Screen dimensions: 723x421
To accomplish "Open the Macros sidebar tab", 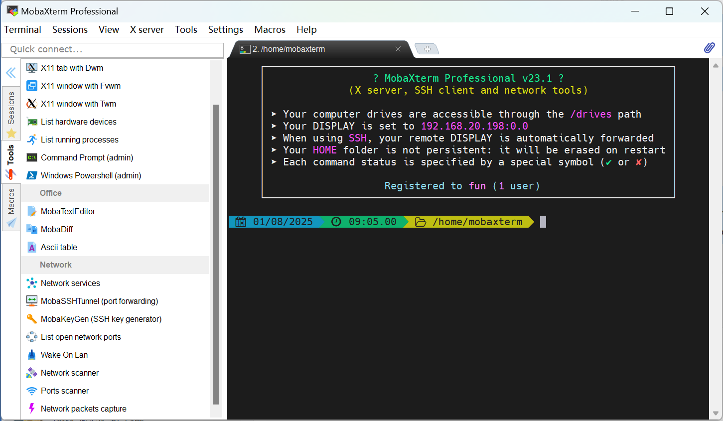I will (11, 208).
